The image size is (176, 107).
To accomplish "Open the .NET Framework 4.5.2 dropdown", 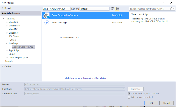I will 57,9.
